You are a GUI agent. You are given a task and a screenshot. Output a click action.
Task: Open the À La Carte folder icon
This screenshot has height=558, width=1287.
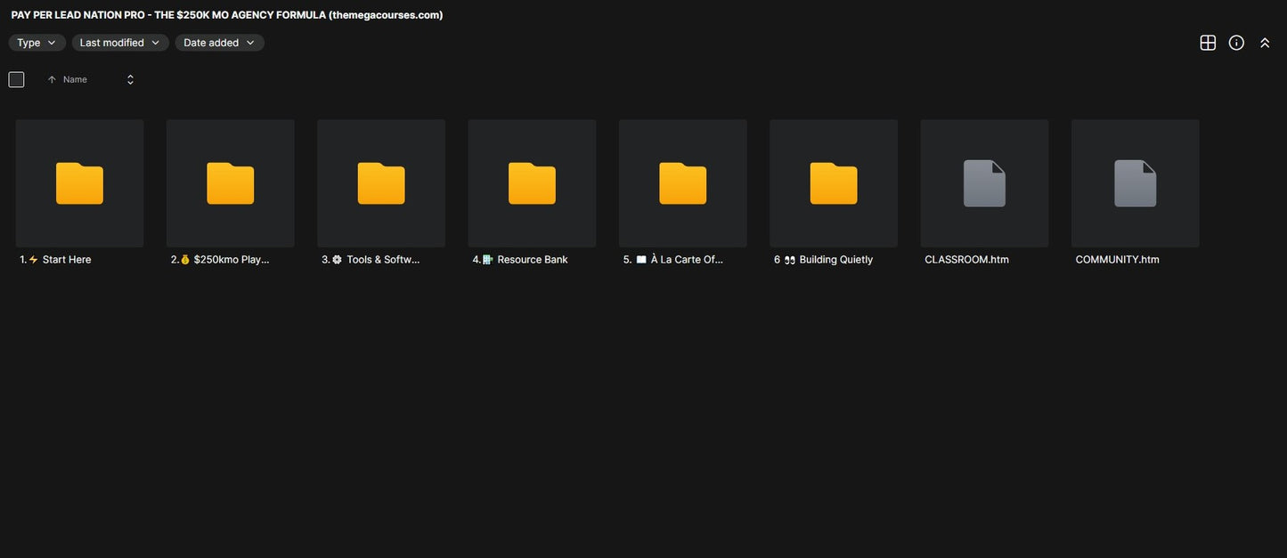683,183
